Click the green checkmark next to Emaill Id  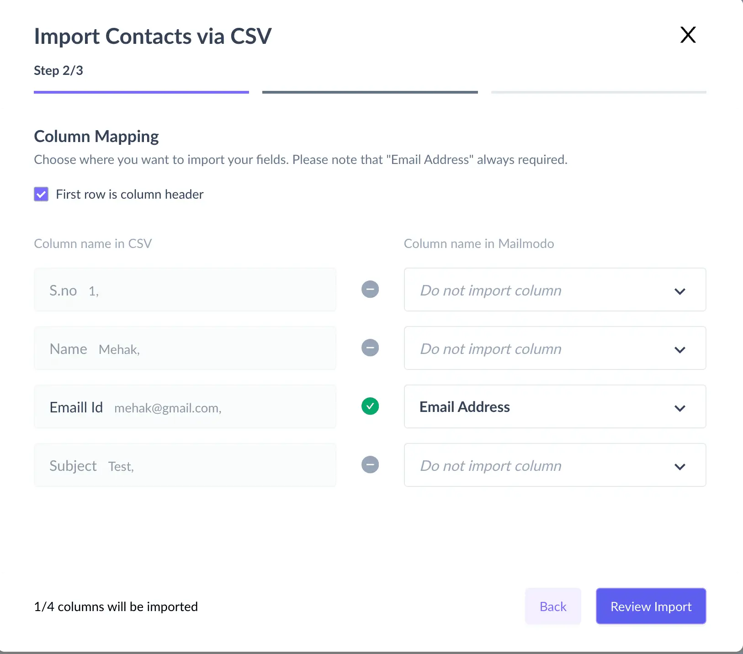370,406
